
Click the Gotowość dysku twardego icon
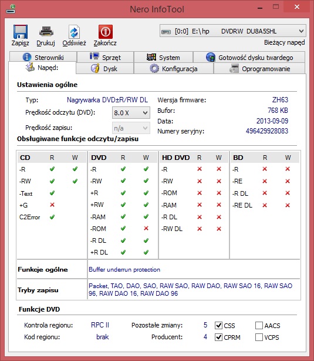click(x=211, y=57)
